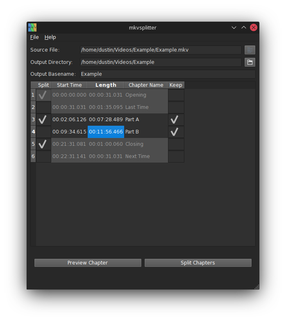
Task: Open the Help menu
Action: point(50,37)
